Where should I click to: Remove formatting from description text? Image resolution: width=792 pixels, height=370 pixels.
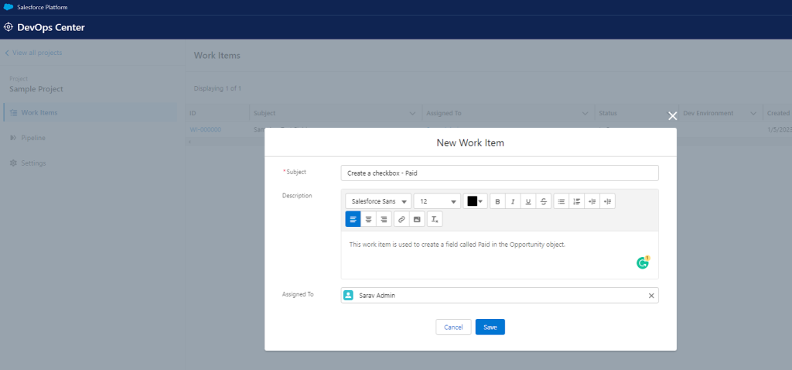(x=435, y=219)
